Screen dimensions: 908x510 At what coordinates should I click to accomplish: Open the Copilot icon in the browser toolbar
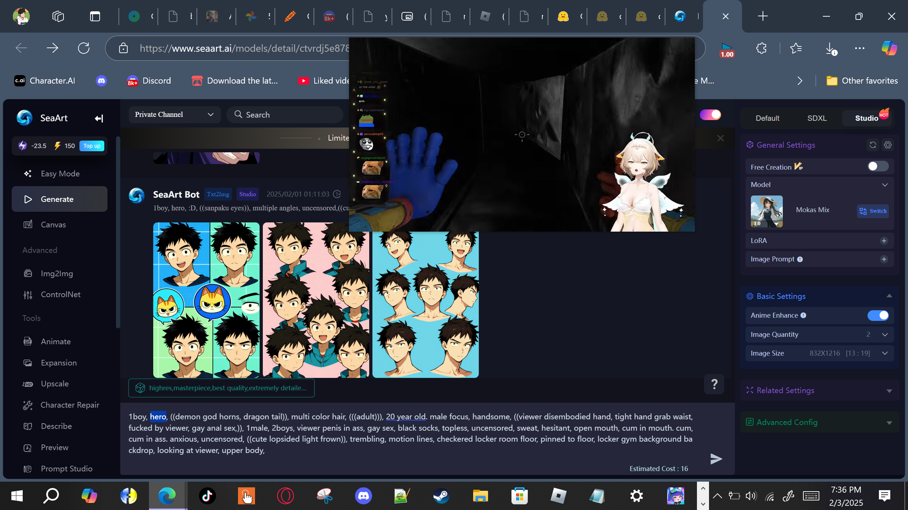click(x=889, y=48)
